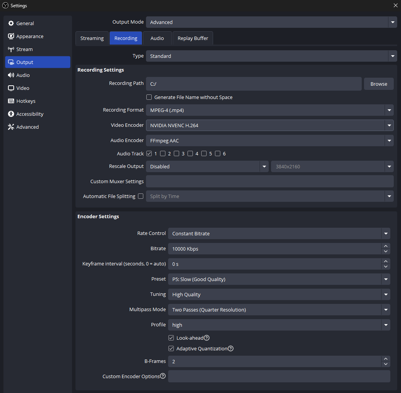The width and height of the screenshot is (401, 393).
Task: Enable Automatic File Splitting checkbox
Action: (141, 196)
